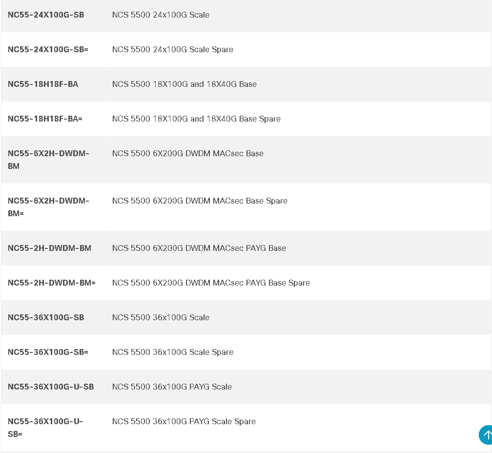
Task: Click NC55-2H-DWDM-BM= product ID
Action: tap(52, 283)
